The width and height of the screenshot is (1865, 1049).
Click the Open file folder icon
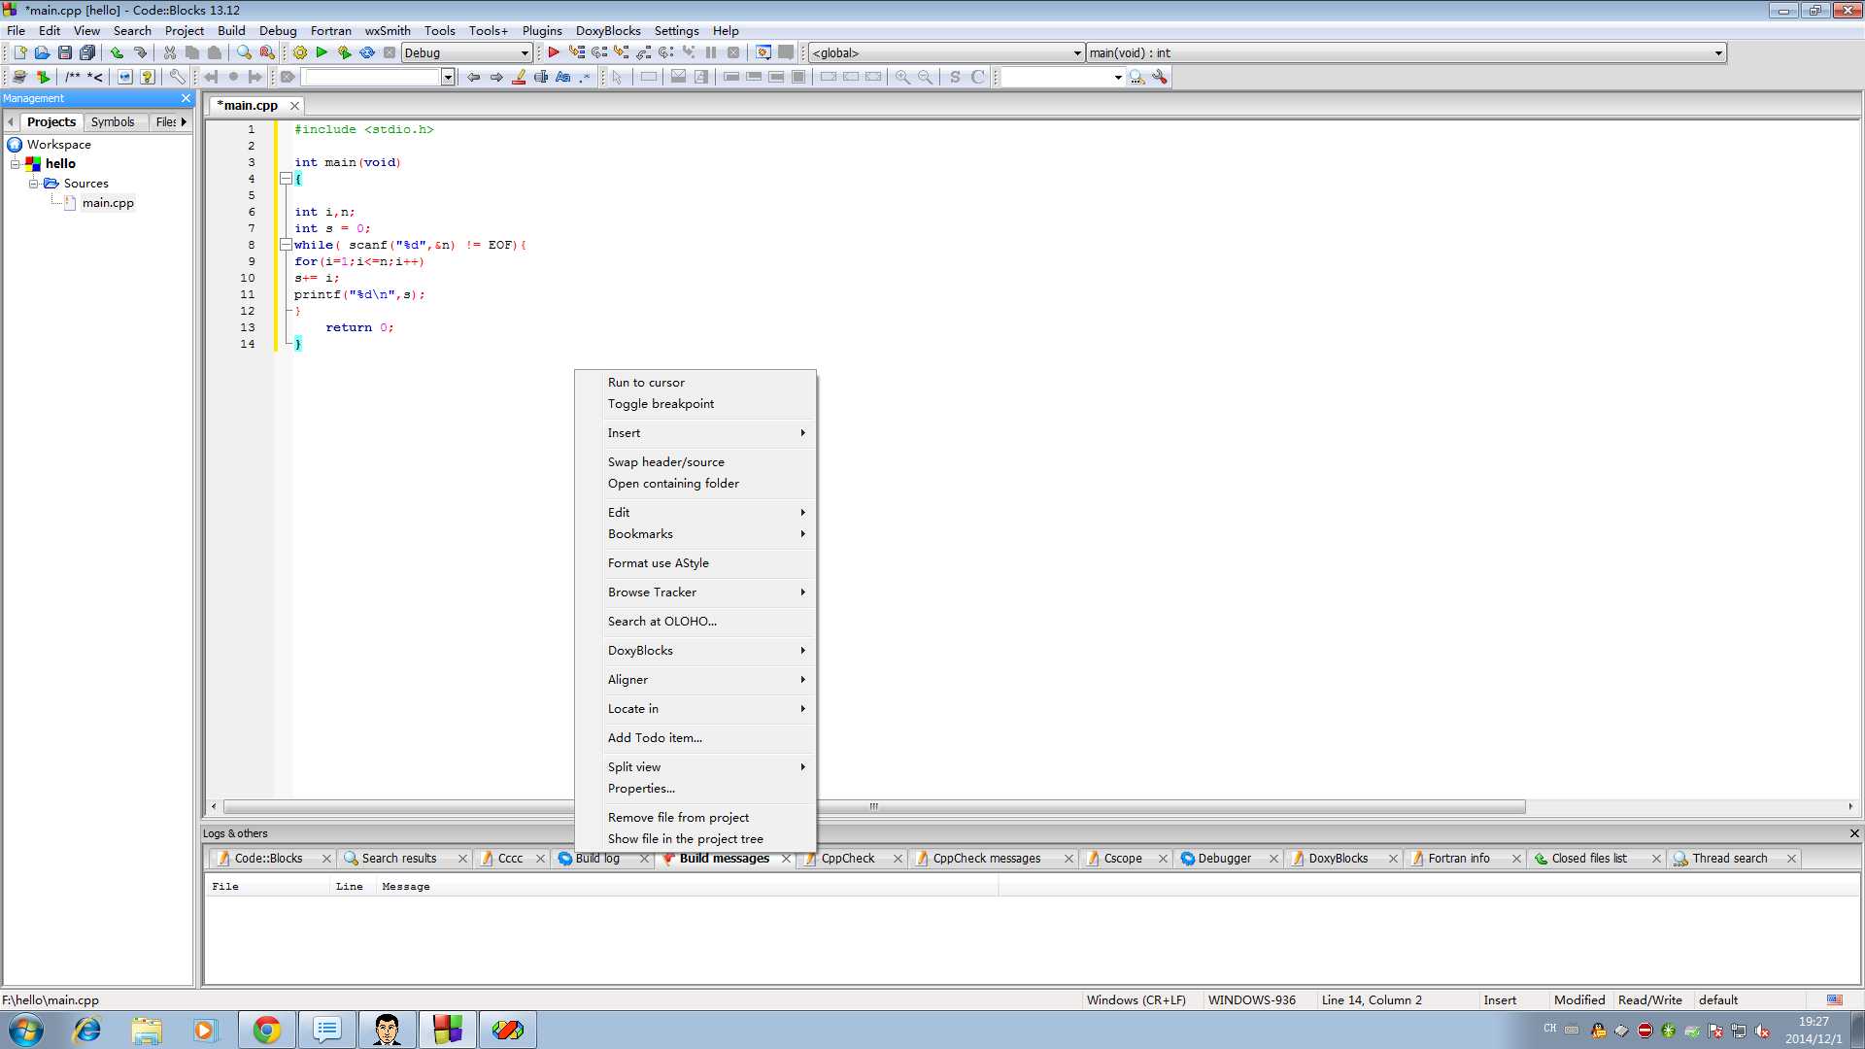(42, 52)
